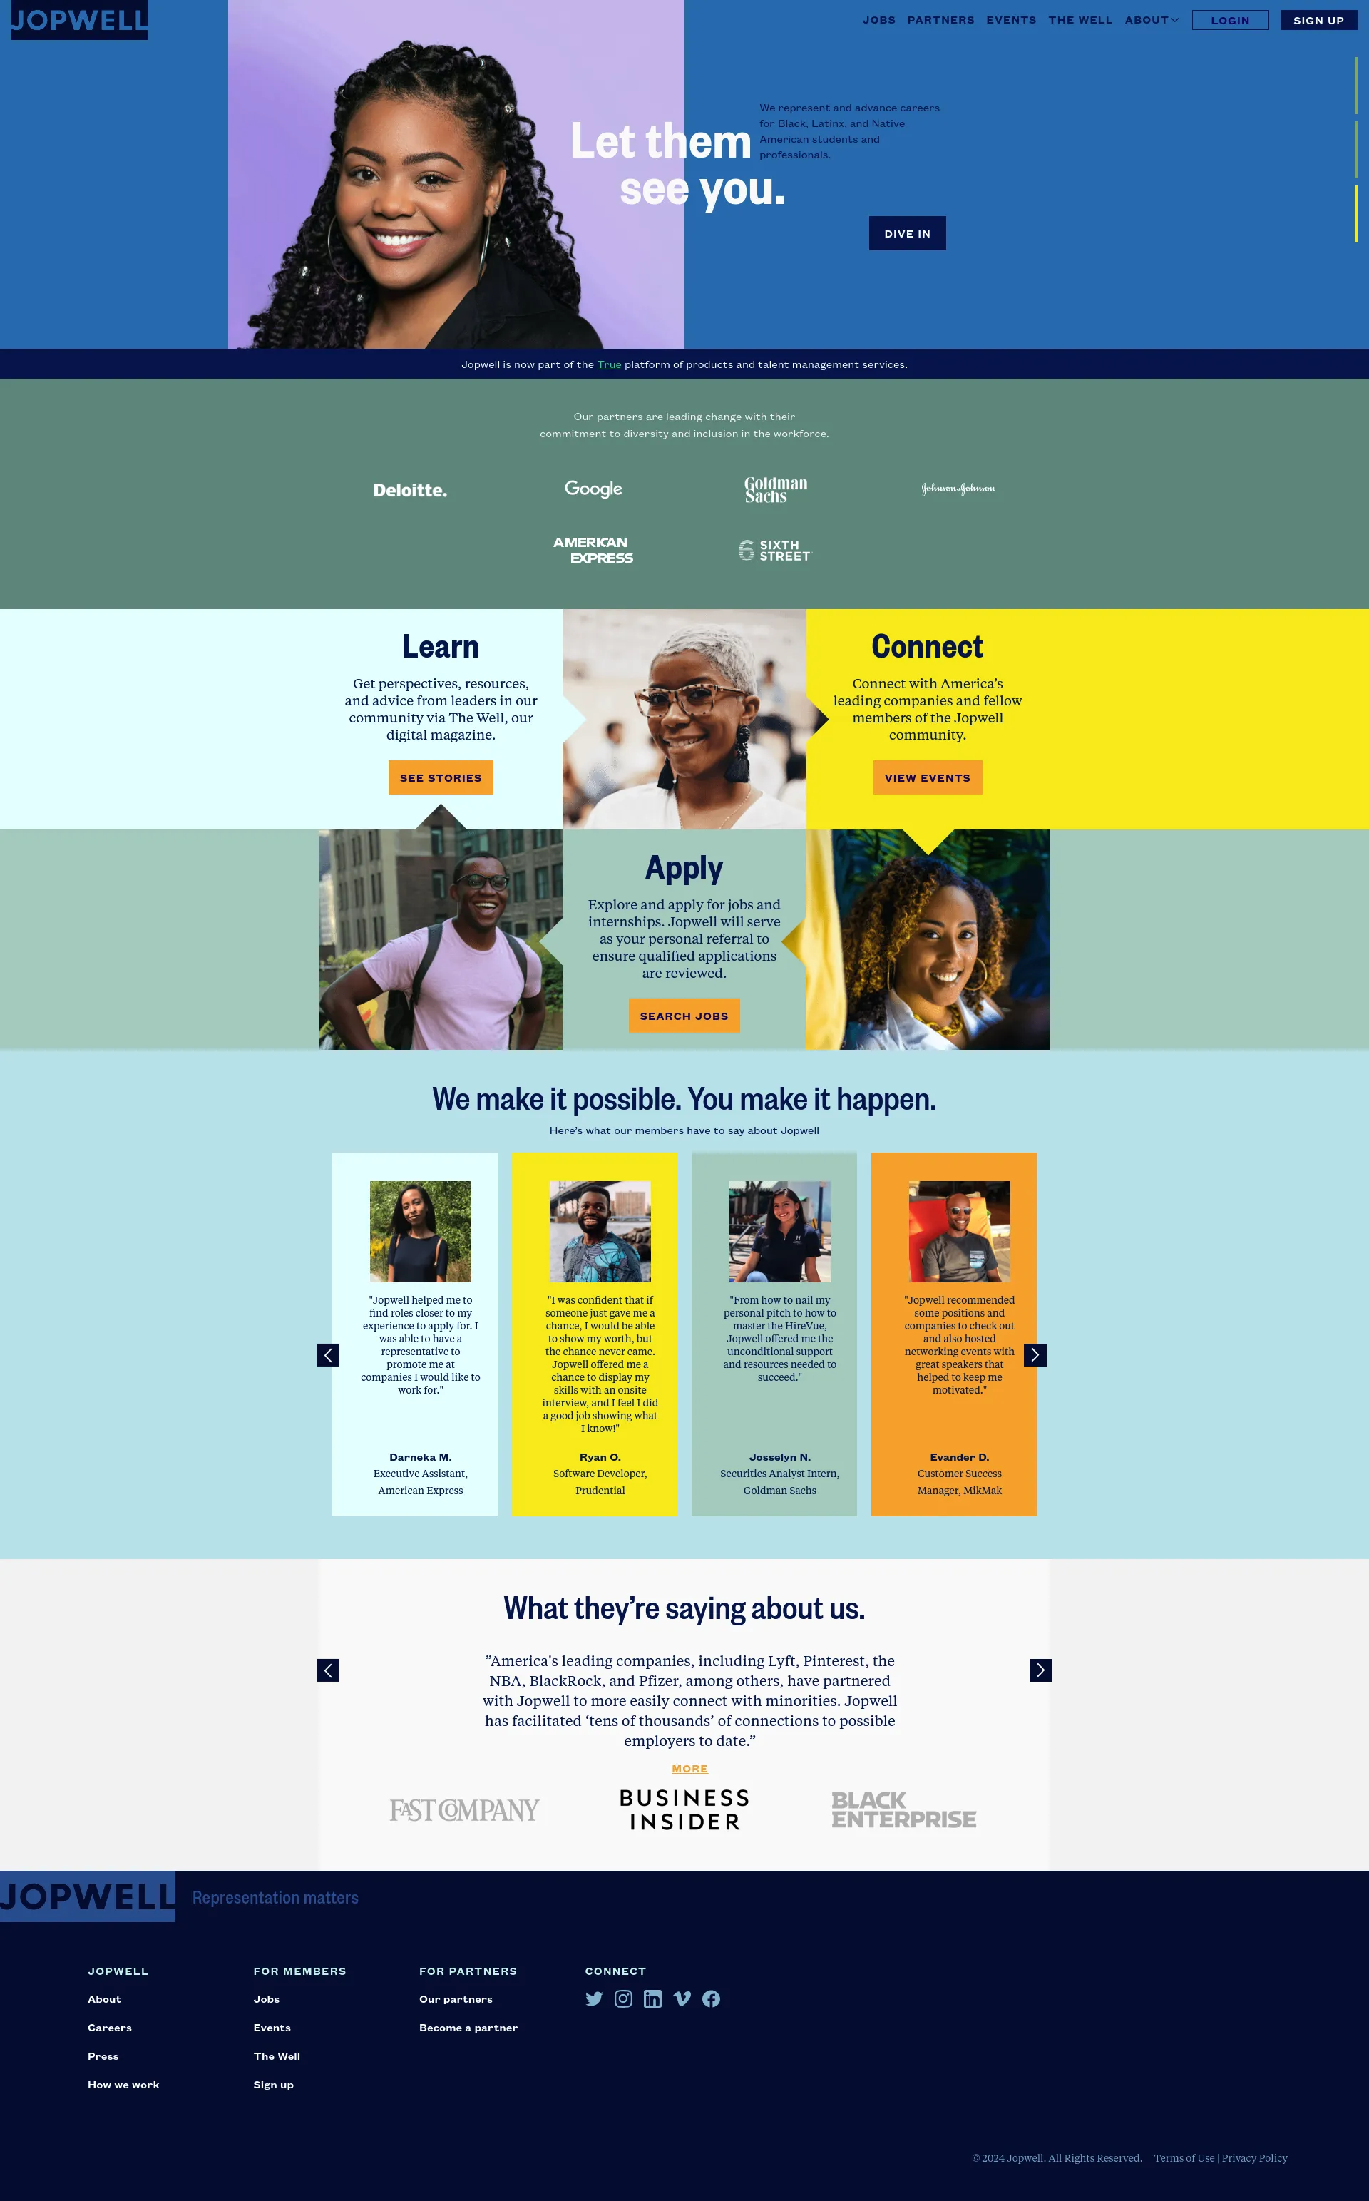
Task: Click the SEE STORIES button in Learn section
Action: pos(441,776)
